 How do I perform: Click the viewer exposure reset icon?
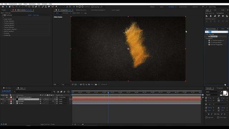(x=89, y=85)
